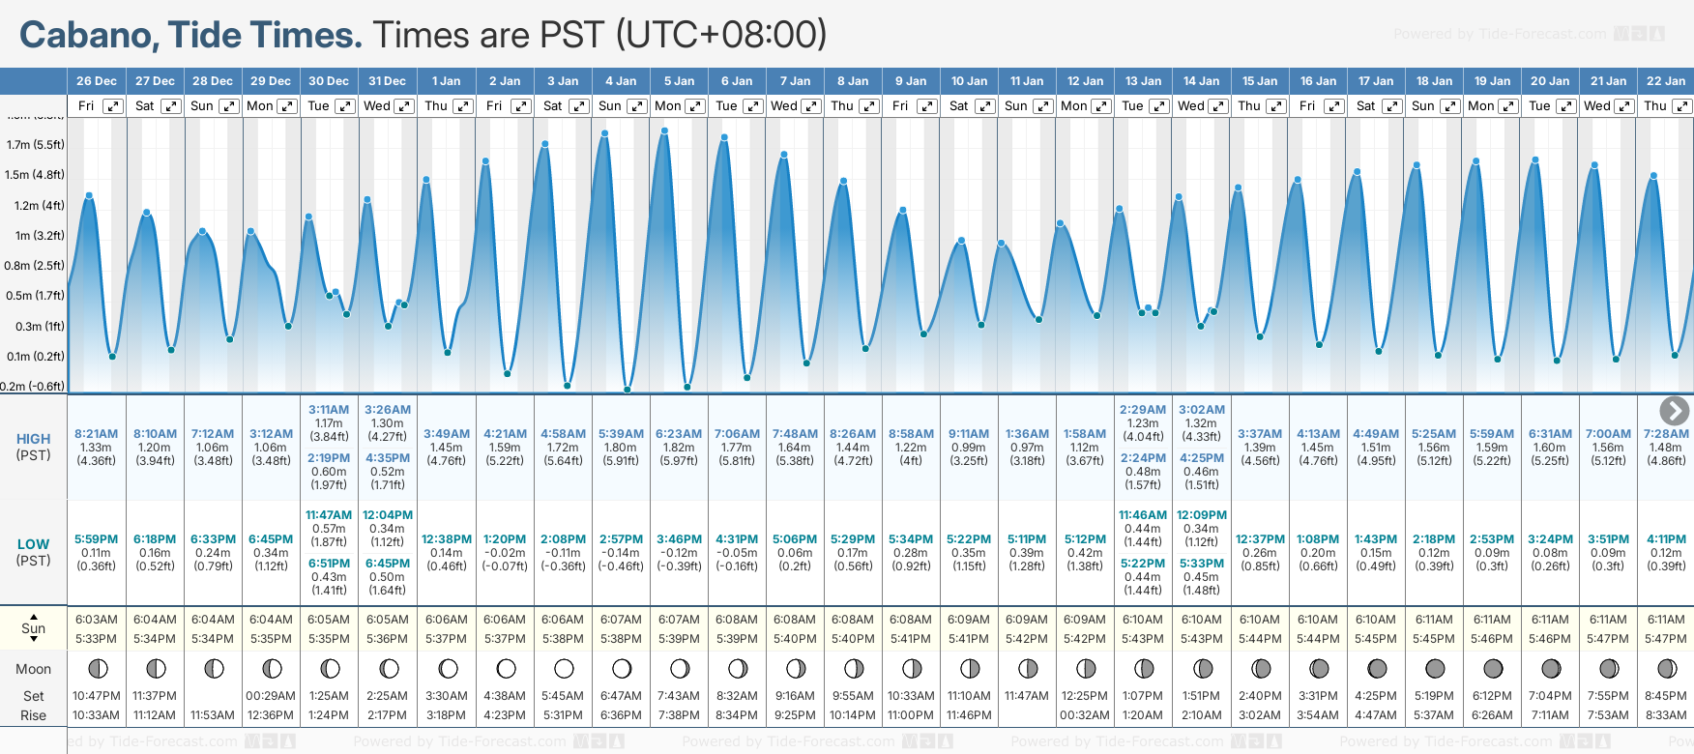Expand the Wednesday 14 Jan column
The image size is (1694, 754).
pos(1218,106)
